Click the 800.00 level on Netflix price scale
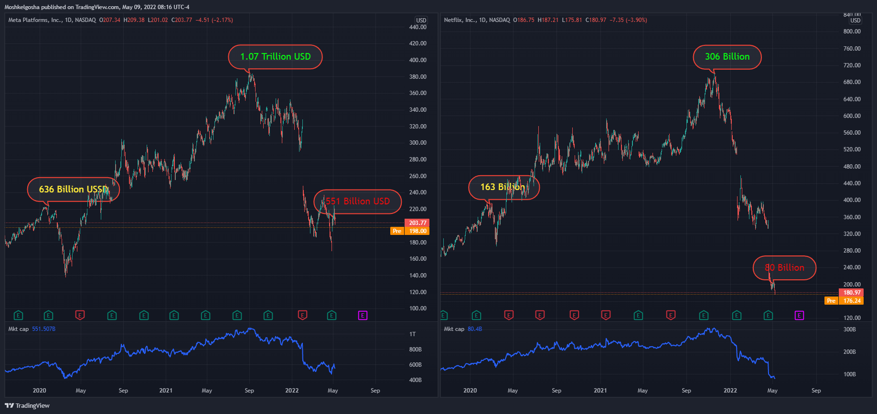 pos(852,32)
